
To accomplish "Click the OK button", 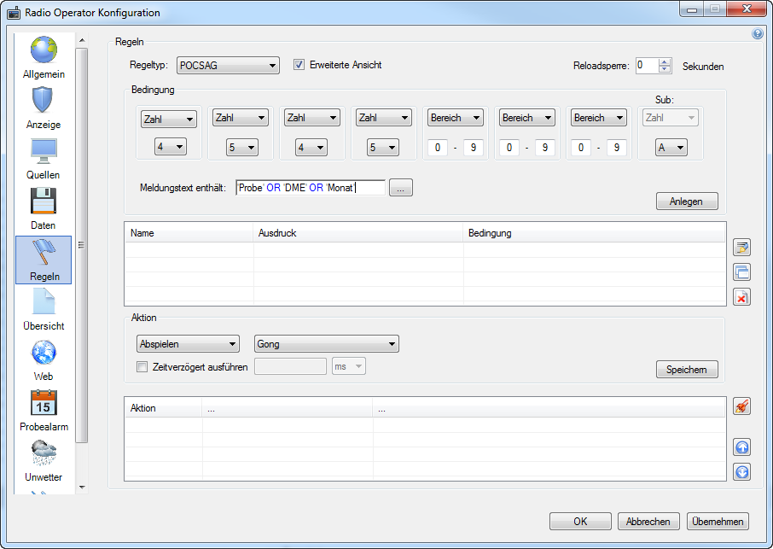I will (x=580, y=522).
